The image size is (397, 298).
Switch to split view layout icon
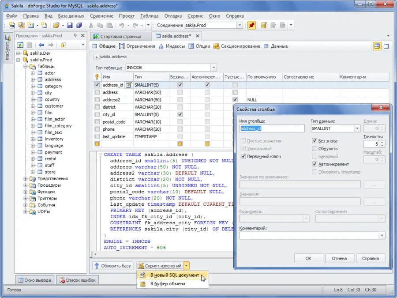[377, 46]
